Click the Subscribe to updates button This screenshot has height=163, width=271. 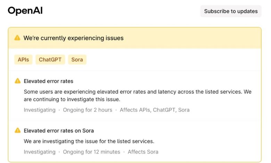(231, 11)
